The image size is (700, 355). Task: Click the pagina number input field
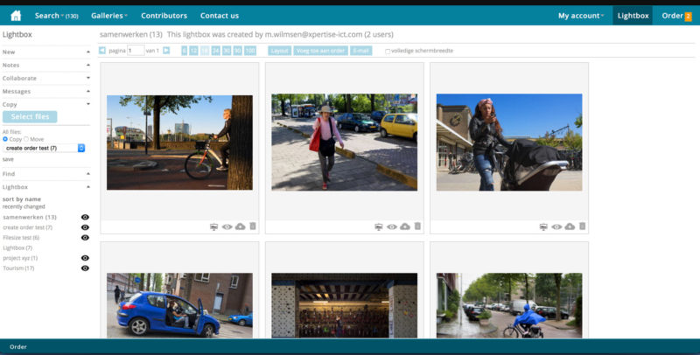click(x=136, y=51)
